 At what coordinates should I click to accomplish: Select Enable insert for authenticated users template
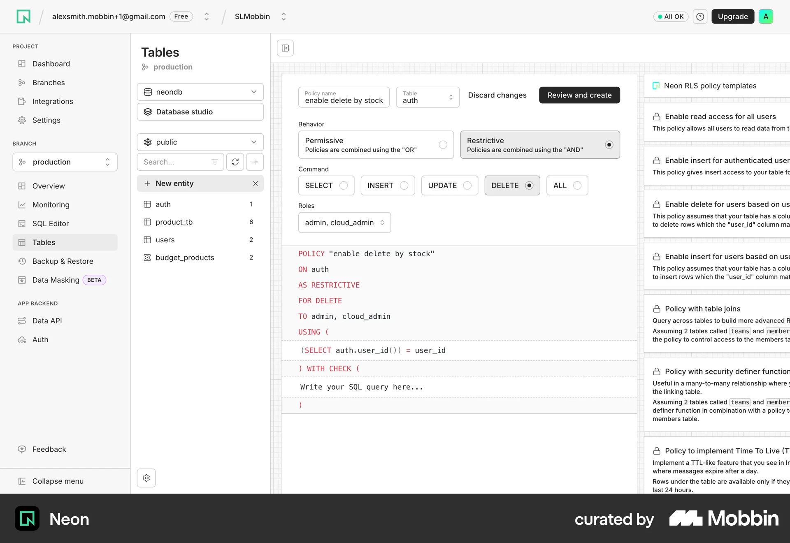click(717, 166)
